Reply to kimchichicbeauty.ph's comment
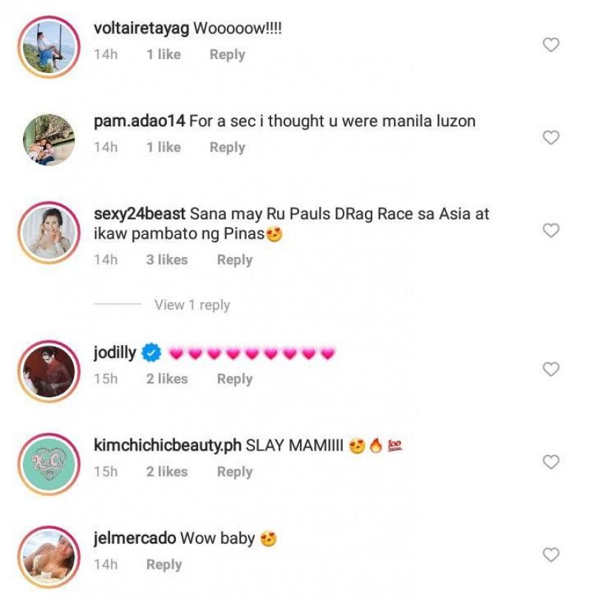Image resolution: width=591 pixels, height=602 pixels. 234,472
